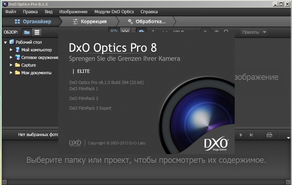Viewport: 292px width, 185px height.
Task: Expand the Сетевое окружение node
Action: pos(11,57)
